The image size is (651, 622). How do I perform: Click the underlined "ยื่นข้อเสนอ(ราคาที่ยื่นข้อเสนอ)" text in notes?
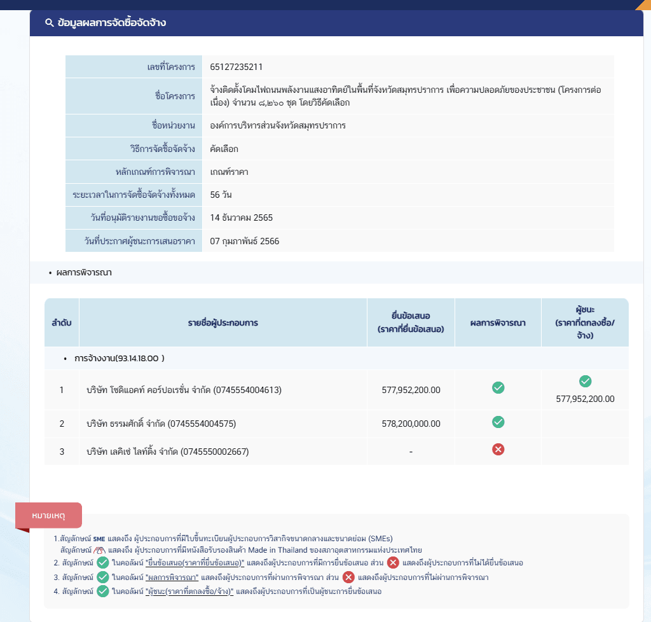pos(195,563)
